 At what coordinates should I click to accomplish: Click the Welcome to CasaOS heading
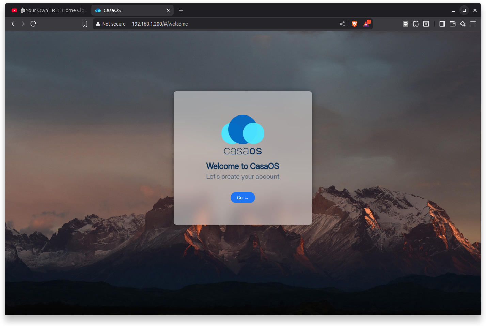(x=243, y=166)
